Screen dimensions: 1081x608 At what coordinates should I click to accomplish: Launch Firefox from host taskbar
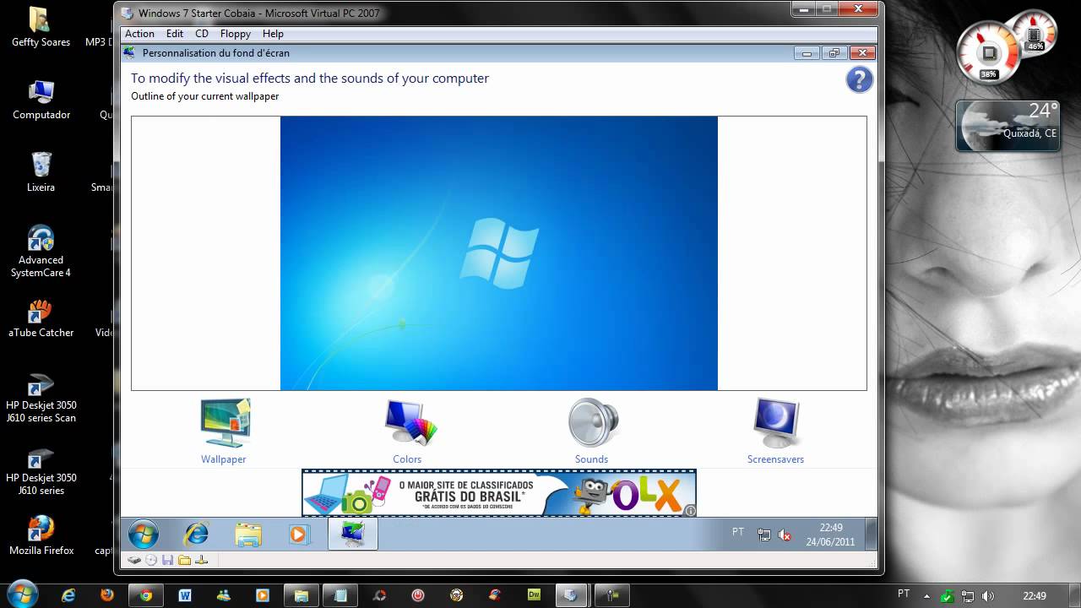click(x=106, y=594)
